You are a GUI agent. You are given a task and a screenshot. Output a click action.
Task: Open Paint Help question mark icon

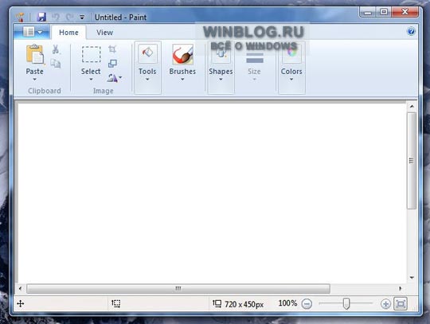[x=411, y=31]
